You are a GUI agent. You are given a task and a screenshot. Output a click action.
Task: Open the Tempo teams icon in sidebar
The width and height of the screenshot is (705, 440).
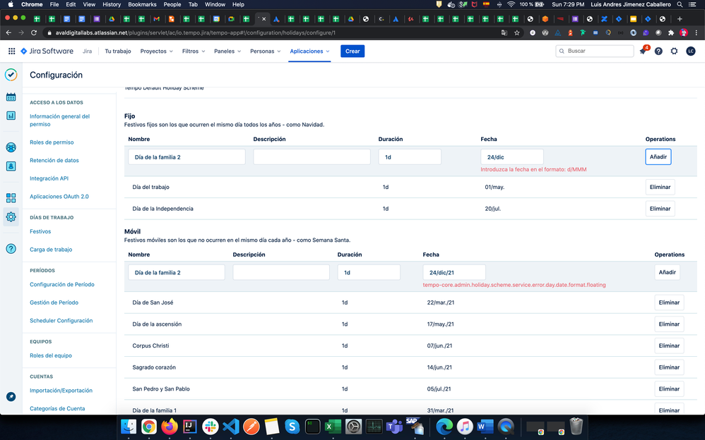pyautogui.click(x=11, y=147)
